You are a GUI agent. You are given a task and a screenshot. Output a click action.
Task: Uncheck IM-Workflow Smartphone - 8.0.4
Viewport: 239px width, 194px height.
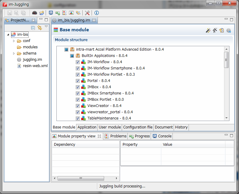coord(78,68)
